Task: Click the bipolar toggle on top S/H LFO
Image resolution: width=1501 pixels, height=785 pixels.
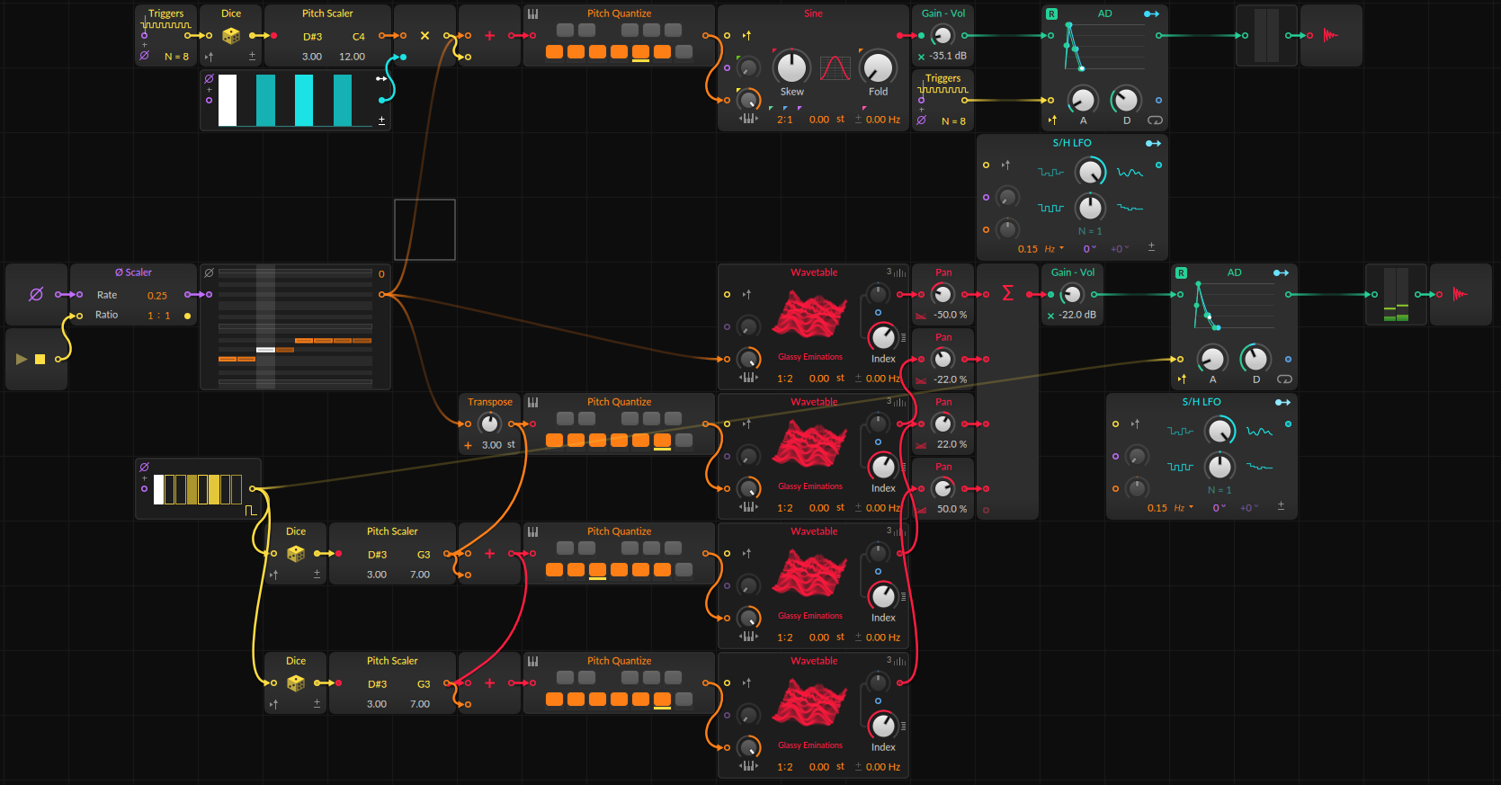Action: [x=1151, y=246]
